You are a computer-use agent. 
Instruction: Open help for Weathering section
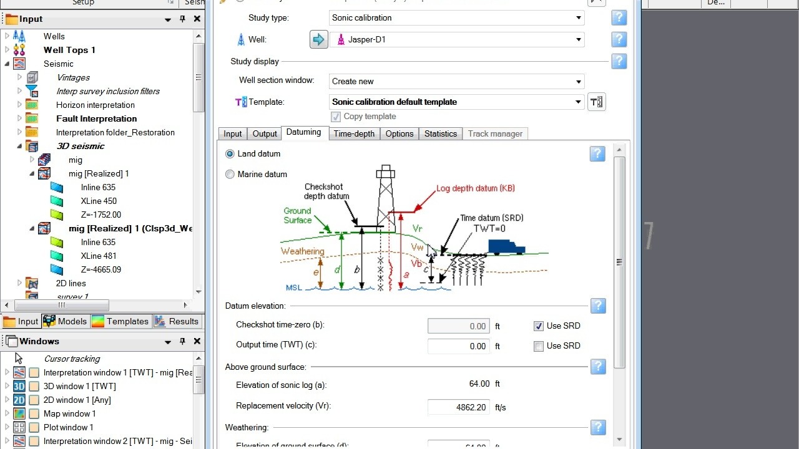598,427
